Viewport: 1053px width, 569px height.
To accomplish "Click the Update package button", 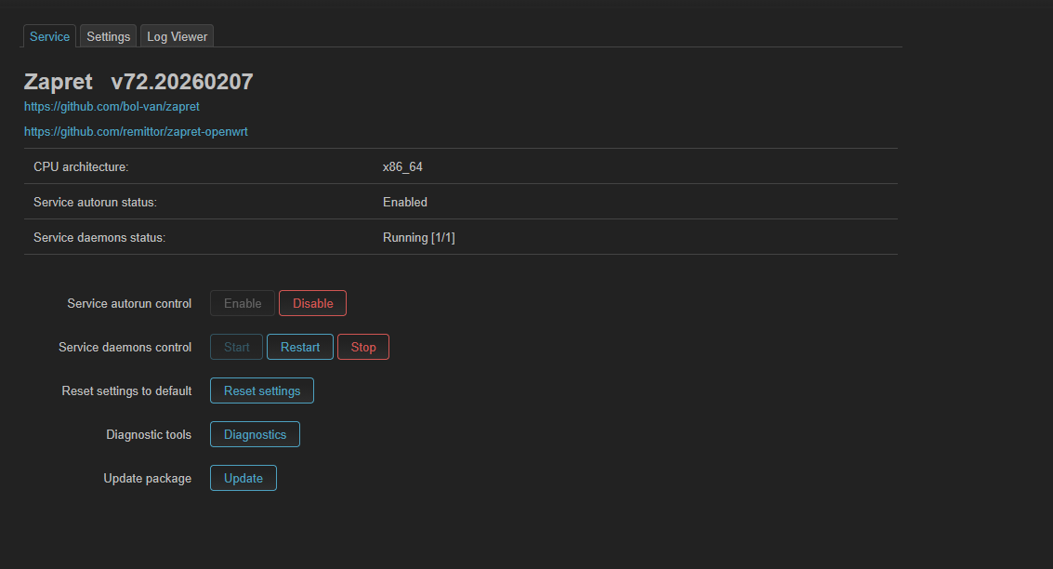I will pos(244,478).
